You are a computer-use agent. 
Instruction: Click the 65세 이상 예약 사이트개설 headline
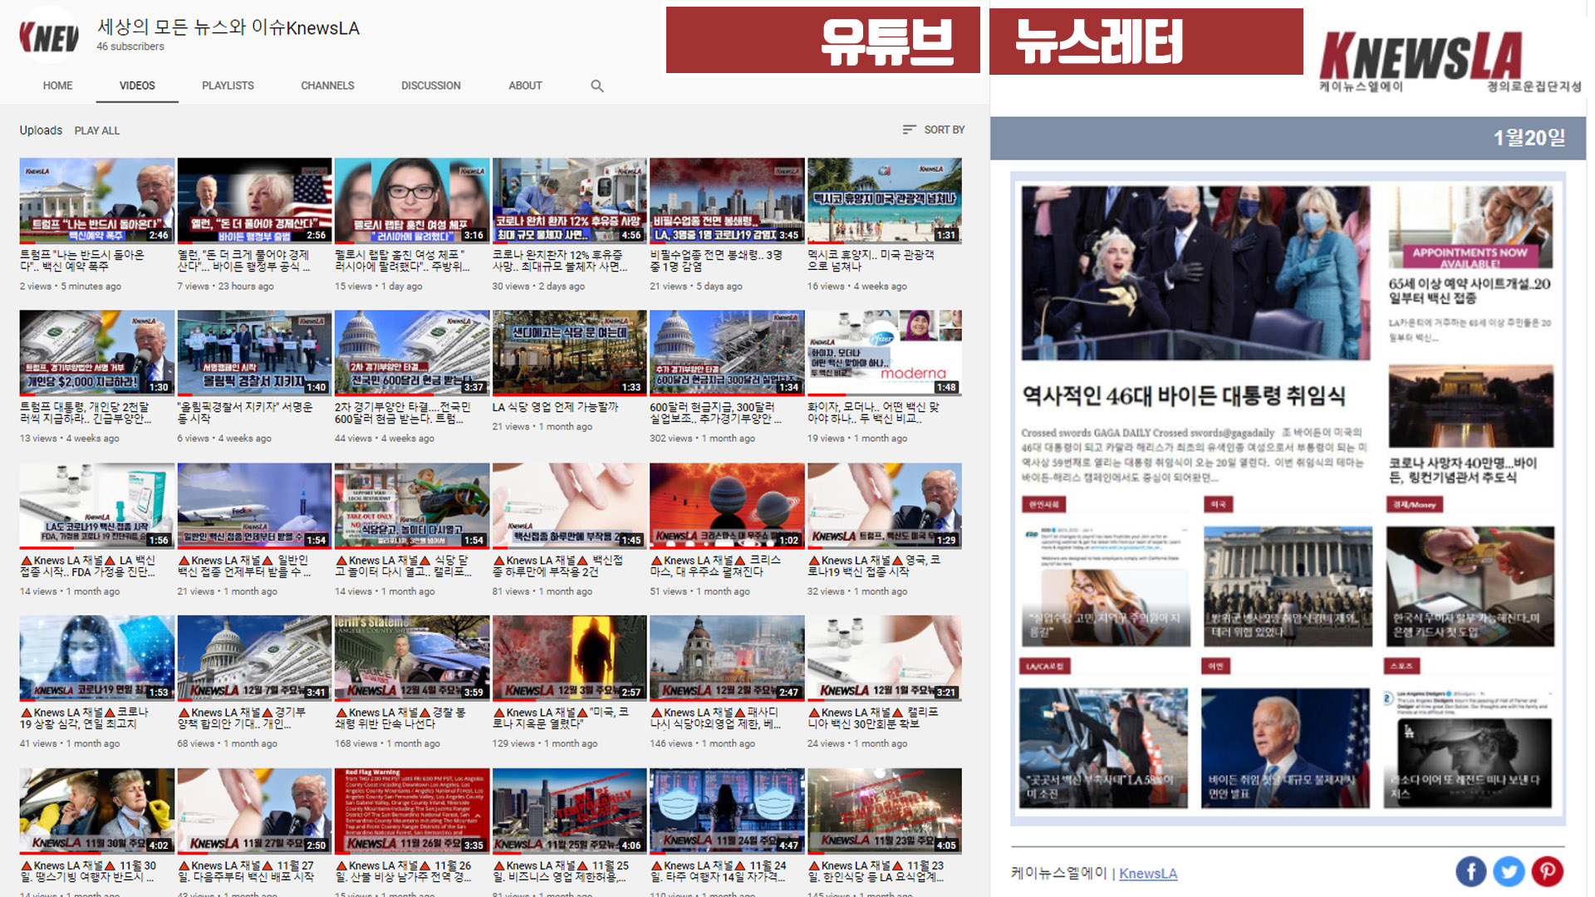1469,291
